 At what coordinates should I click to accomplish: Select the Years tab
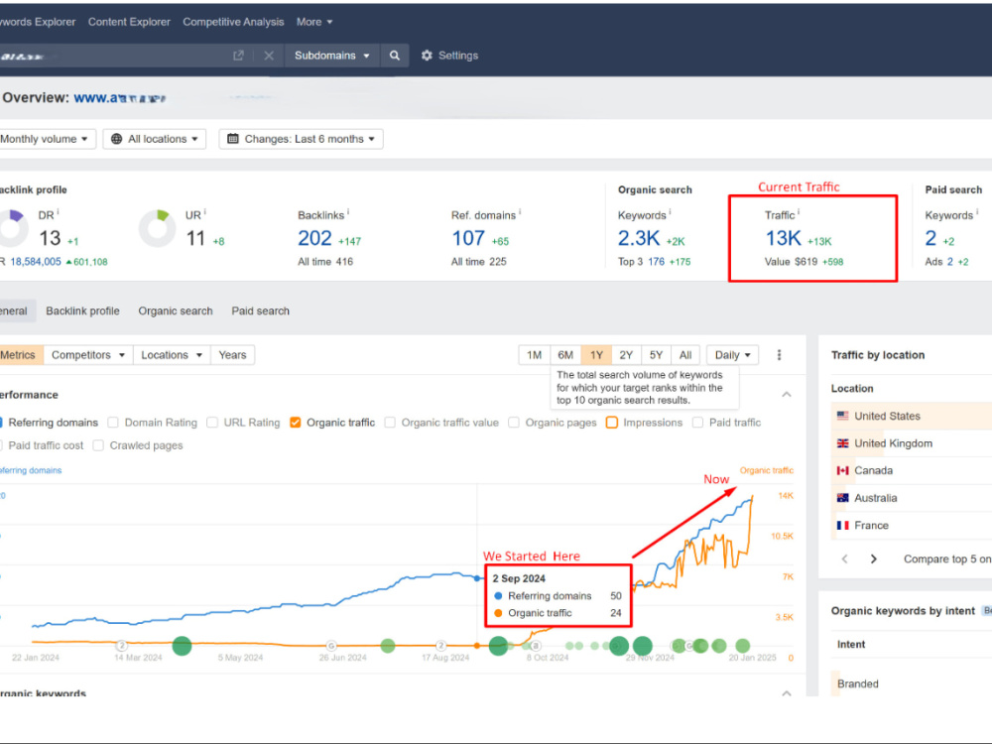(x=232, y=355)
